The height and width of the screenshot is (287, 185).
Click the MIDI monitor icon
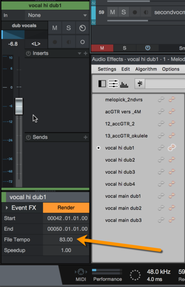(81, 272)
